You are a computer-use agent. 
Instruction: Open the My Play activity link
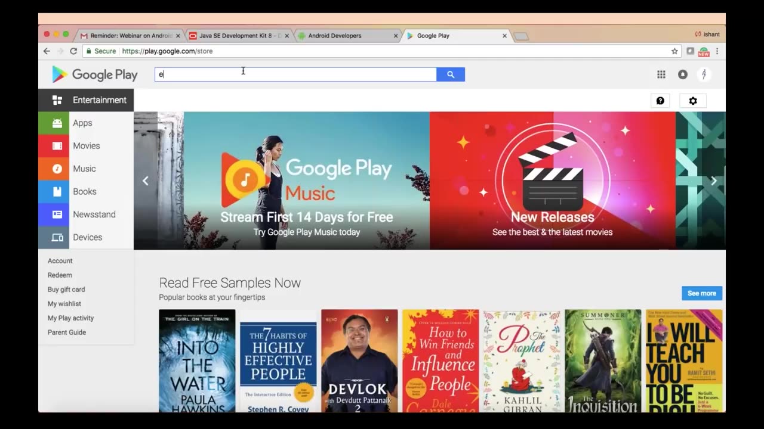tap(70, 318)
